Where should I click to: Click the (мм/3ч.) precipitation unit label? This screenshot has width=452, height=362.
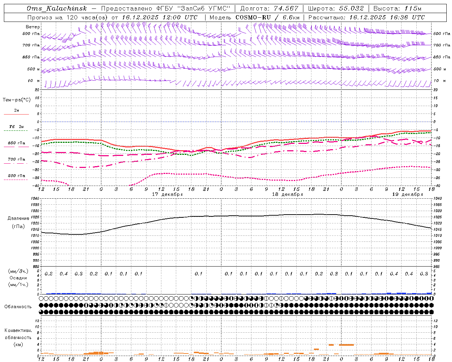click(x=18, y=271)
